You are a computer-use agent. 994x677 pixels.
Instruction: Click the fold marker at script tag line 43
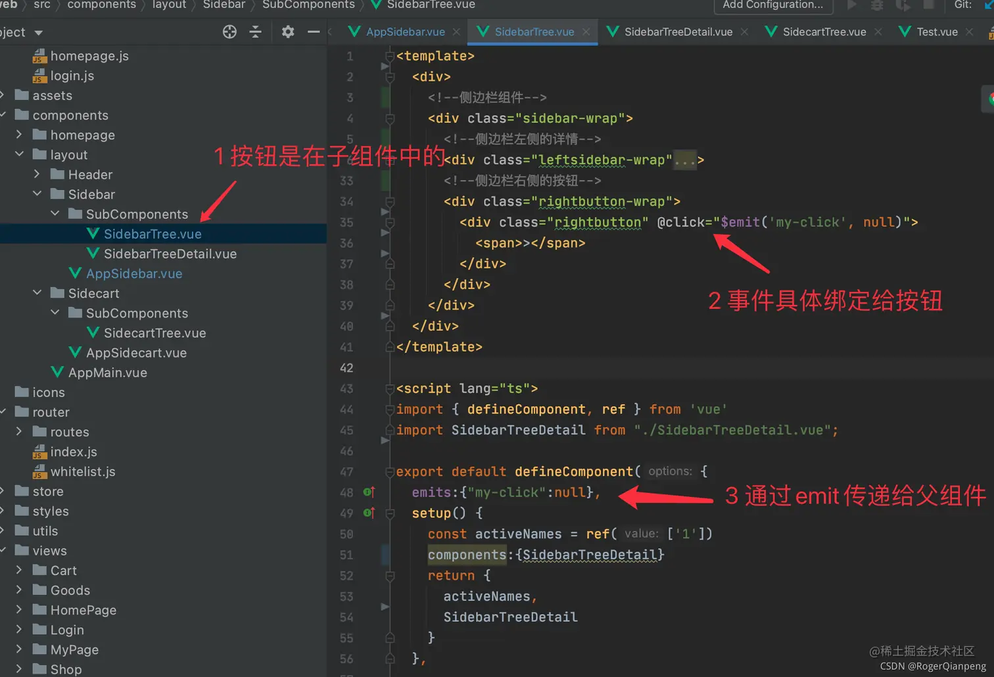[389, 388]
